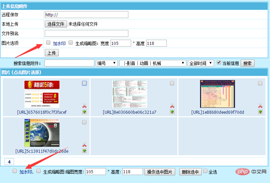This screenshot has width=270, height=183.
Task: Click the 选择文件 file chooser button
Action: (x=56, y=24)
